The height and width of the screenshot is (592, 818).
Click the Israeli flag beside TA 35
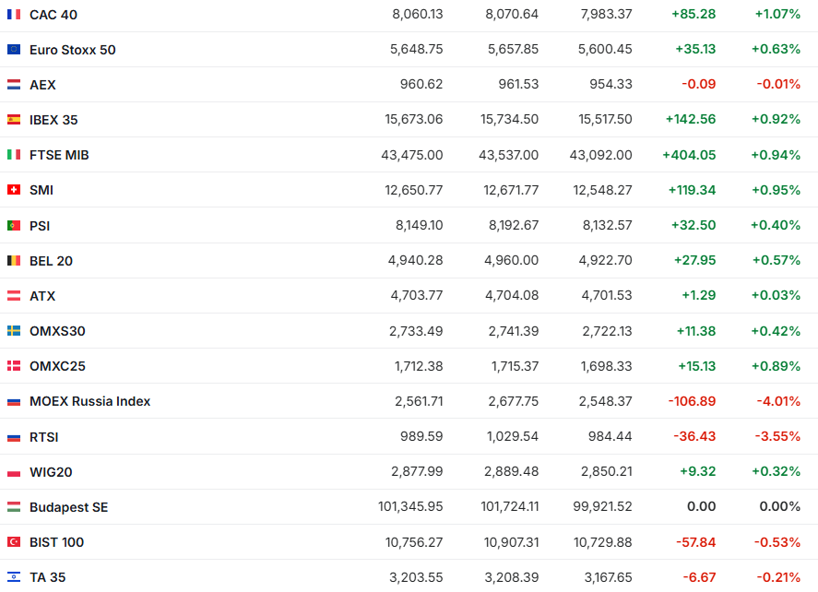pos(14,577)
